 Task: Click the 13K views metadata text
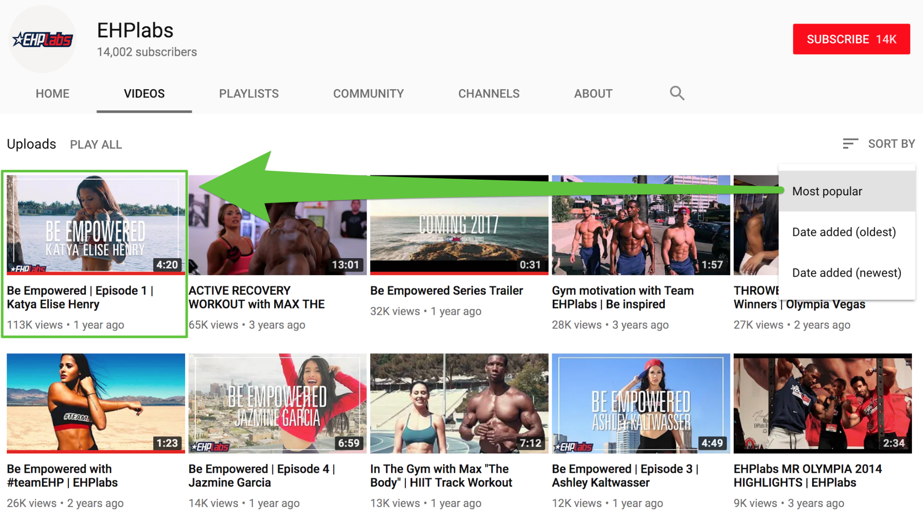(x=395, y=503)
